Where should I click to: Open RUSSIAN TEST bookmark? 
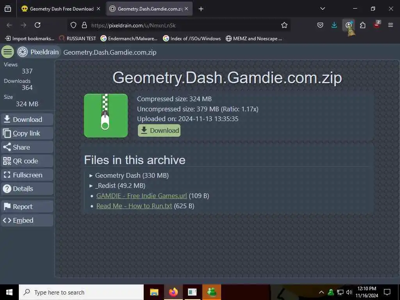[77, 39]
